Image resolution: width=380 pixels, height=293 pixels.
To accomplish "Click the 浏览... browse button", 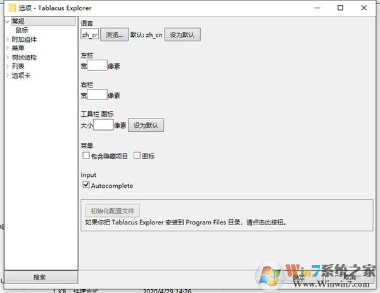I will [115, 34].
